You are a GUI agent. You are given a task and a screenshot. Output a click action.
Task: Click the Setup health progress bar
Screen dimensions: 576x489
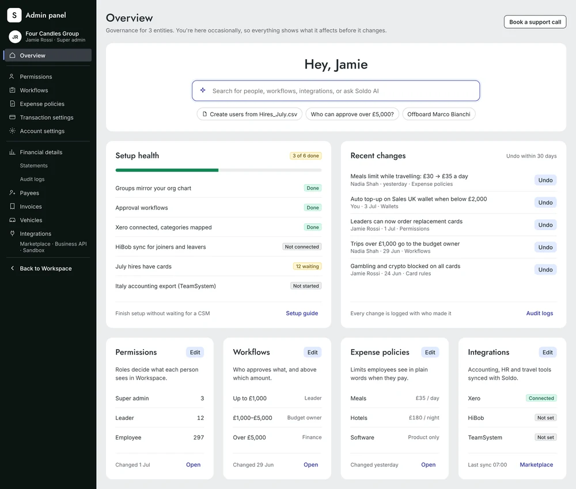(x=218, y=170)
